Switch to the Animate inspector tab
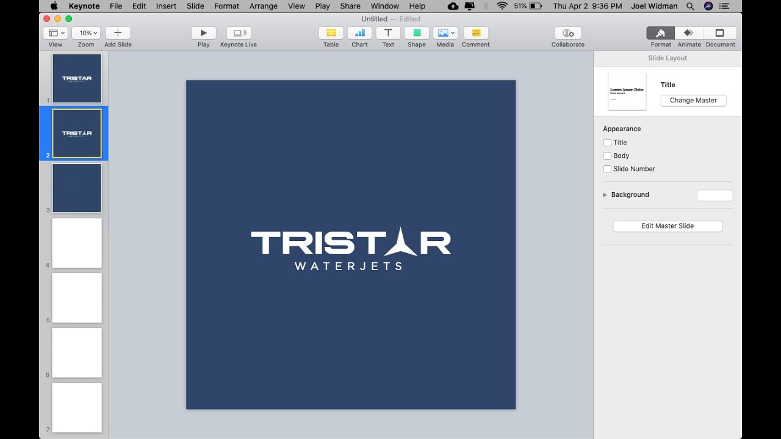781x439 pixels. coord(689,33)
